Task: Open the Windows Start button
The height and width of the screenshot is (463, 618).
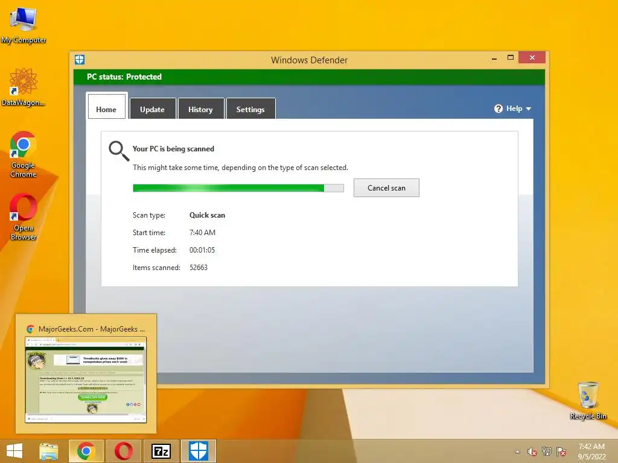Action: point(14,451)
